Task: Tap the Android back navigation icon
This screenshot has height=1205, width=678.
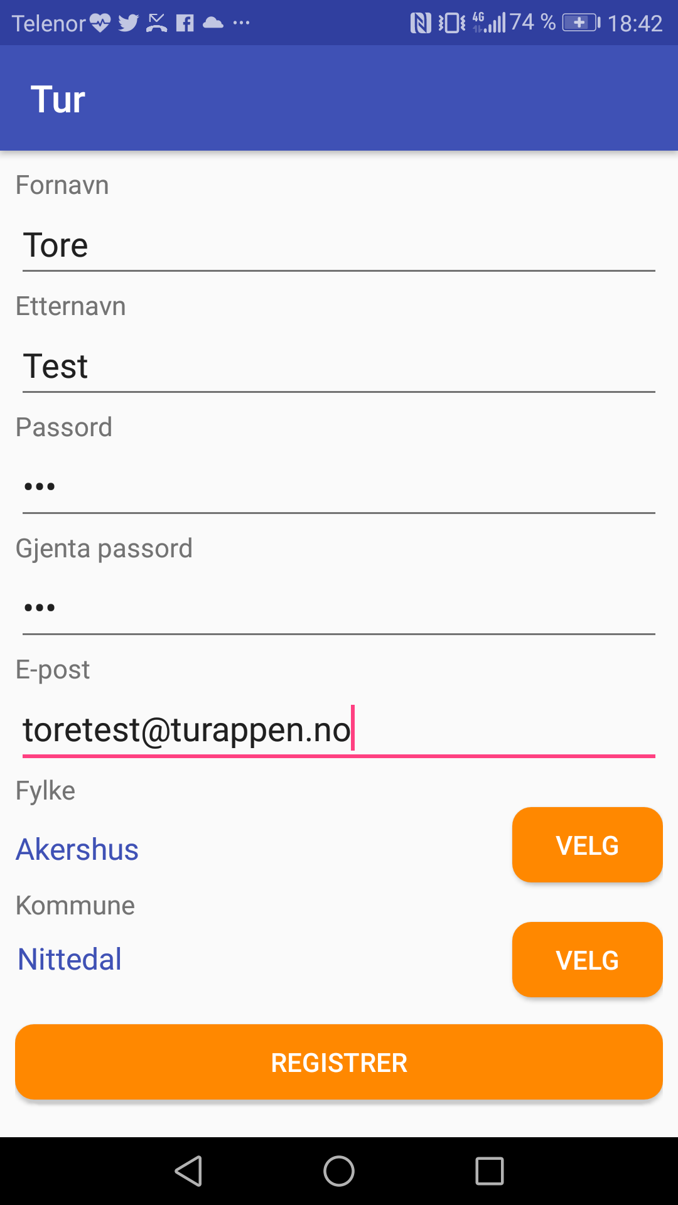Action: pos(188,1171)
